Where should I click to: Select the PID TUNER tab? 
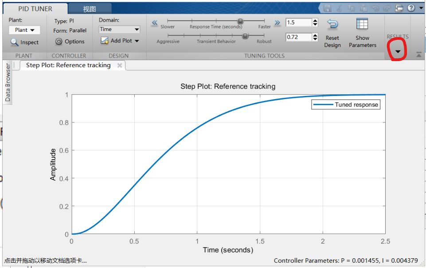tap(35, 9)
